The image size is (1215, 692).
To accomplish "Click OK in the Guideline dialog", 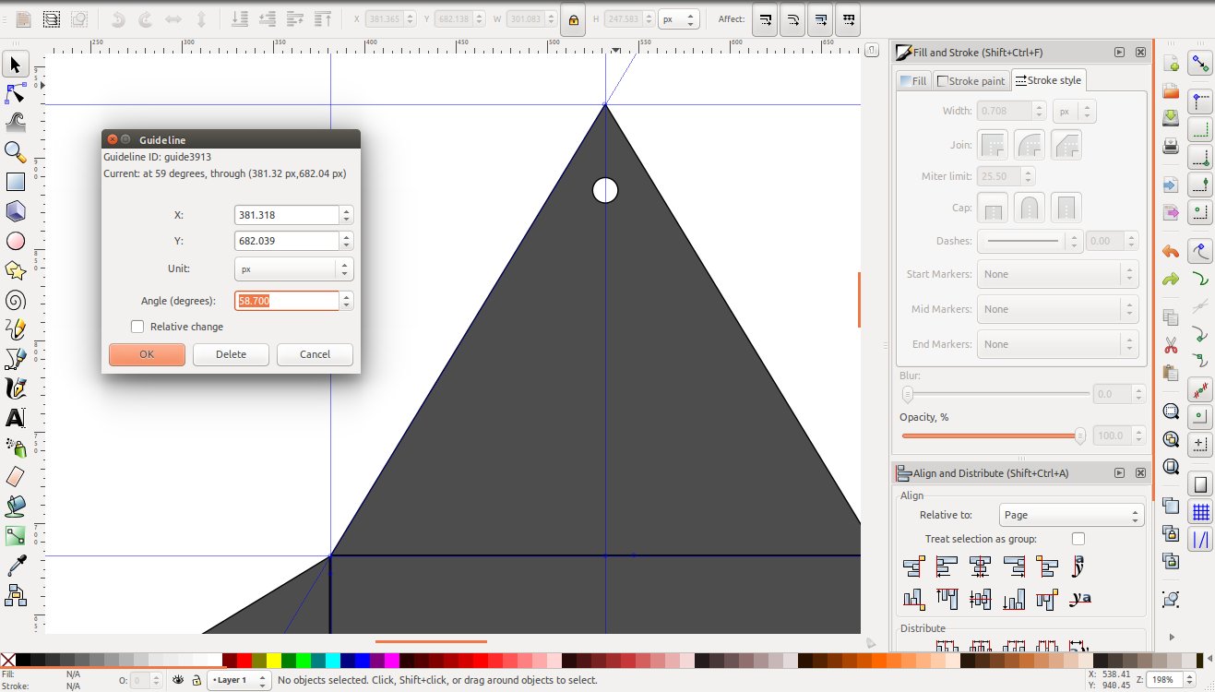I will (147, 354).
